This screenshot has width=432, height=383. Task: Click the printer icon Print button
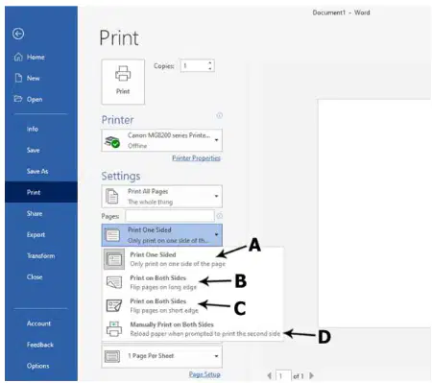[x=123, y=82]
